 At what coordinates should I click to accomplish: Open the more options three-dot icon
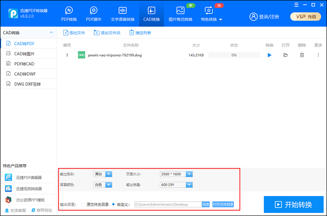318,55
